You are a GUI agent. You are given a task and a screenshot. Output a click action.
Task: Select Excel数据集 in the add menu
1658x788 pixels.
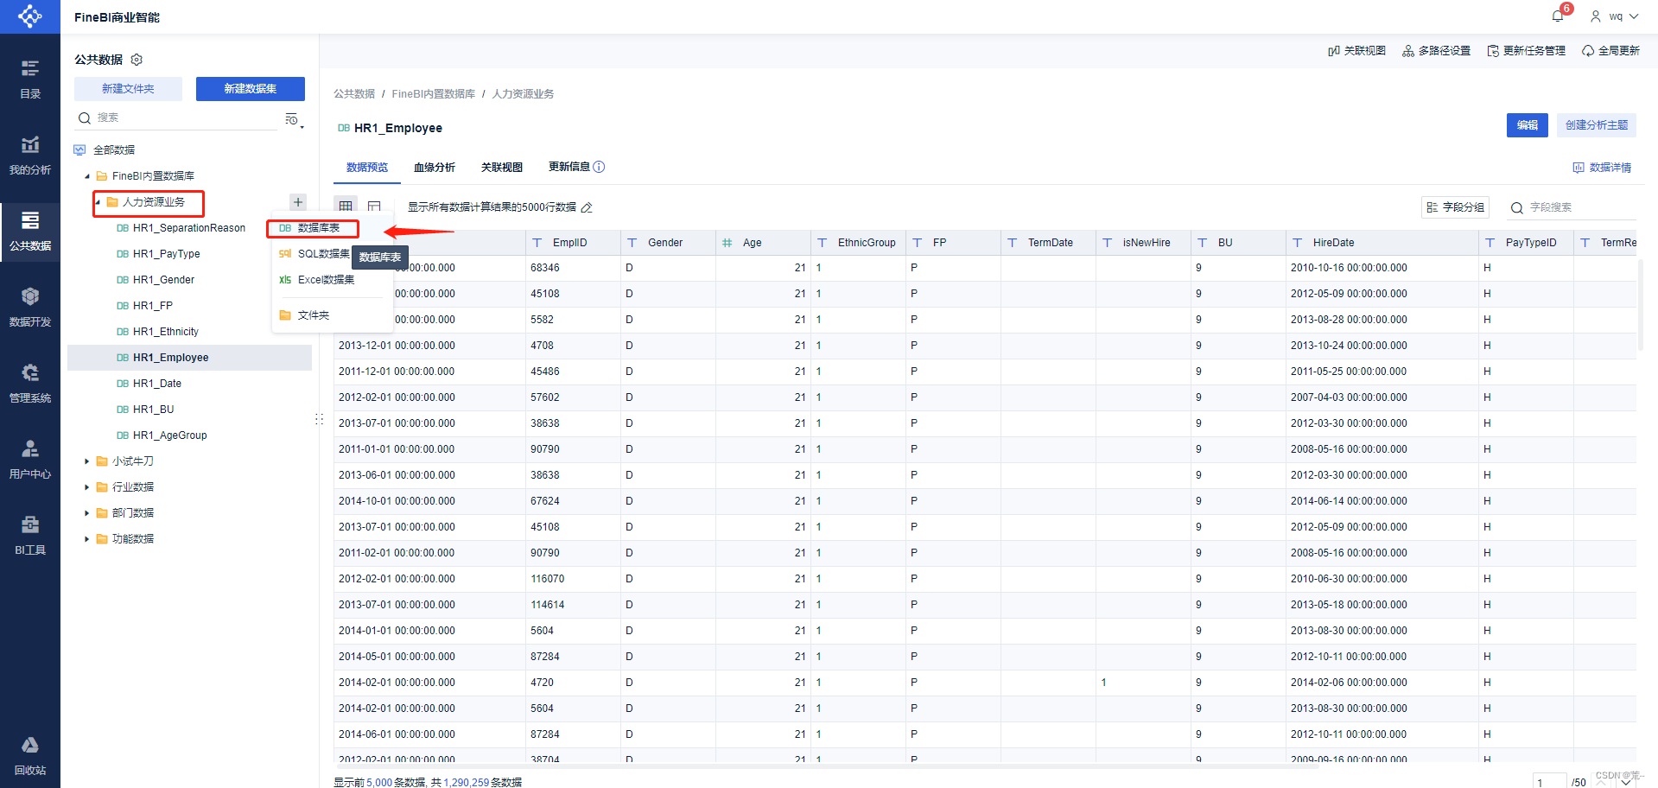[x=327, y=280]
